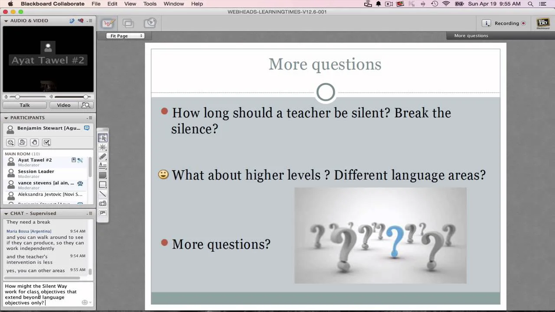Select the Screen Capture camera tool
This screenshot has height=312, width=555.
(x=103, y=204)
